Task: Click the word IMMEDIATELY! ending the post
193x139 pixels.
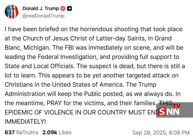Action: click(25, 121)
